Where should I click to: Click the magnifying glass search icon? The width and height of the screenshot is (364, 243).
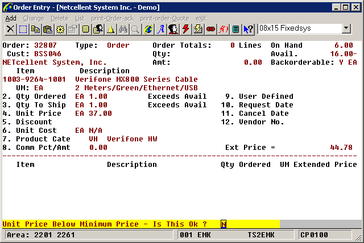pos(136,30)
